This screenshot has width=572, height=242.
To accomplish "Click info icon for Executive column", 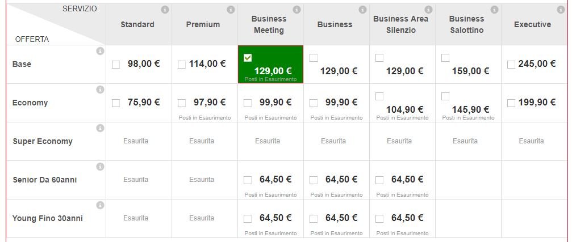I will click(x=560, y=10).
